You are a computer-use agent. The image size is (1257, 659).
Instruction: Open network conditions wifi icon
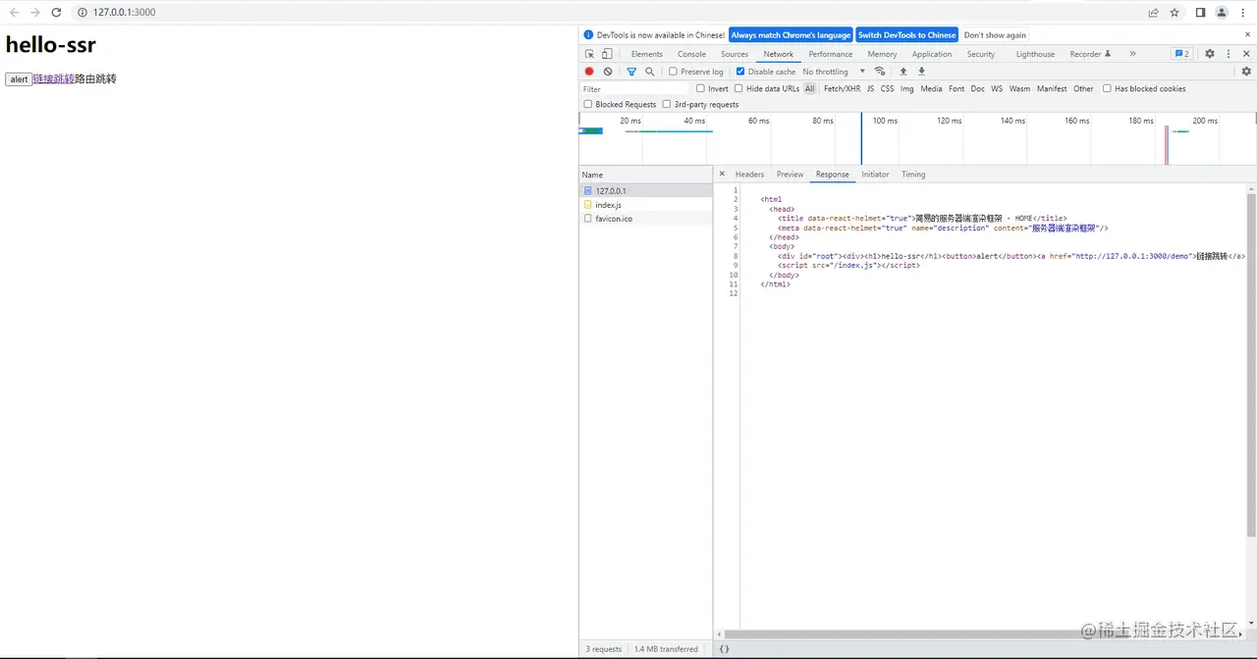[880, 72]
